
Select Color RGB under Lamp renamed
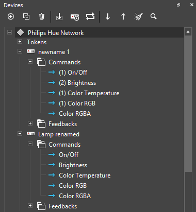[73, 186]
